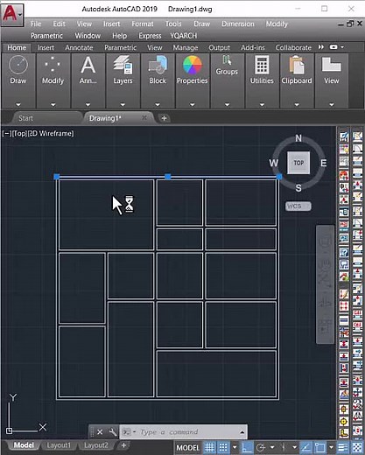Close the Drawing1 file tab
The height and width of the screenshot is (455, 365).
pos(144,117)
